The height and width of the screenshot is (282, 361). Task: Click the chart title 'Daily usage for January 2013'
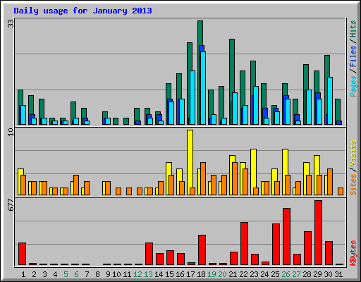click(82, 11)
